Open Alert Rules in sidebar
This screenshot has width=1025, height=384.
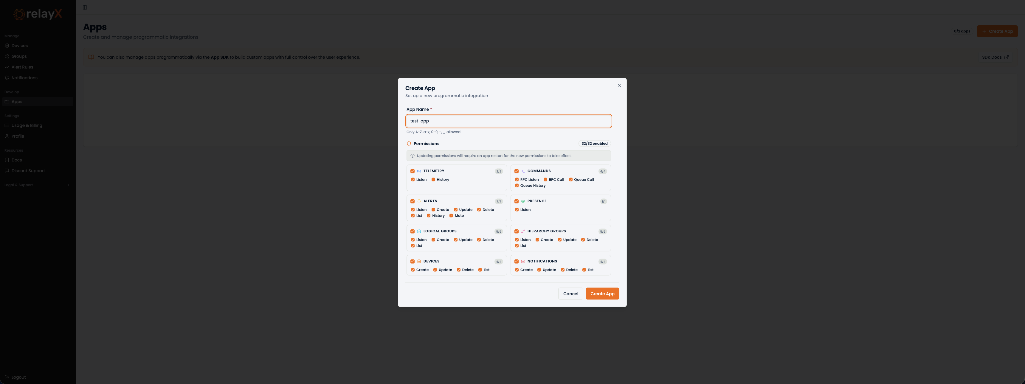pos(22,67)
